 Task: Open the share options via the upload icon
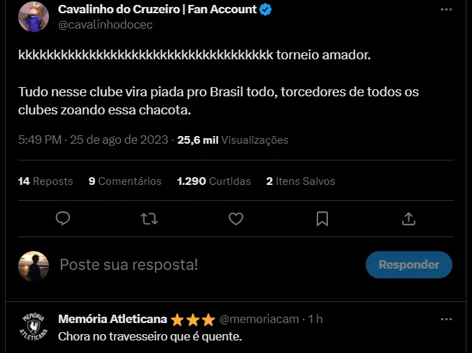[x=409, y=219]
